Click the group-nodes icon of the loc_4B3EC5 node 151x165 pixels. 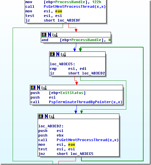pos(63,54)
